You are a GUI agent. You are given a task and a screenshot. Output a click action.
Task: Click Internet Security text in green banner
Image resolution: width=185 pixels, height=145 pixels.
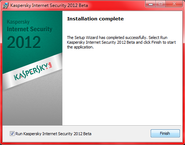pyautogui.click(x=30, y=29)
